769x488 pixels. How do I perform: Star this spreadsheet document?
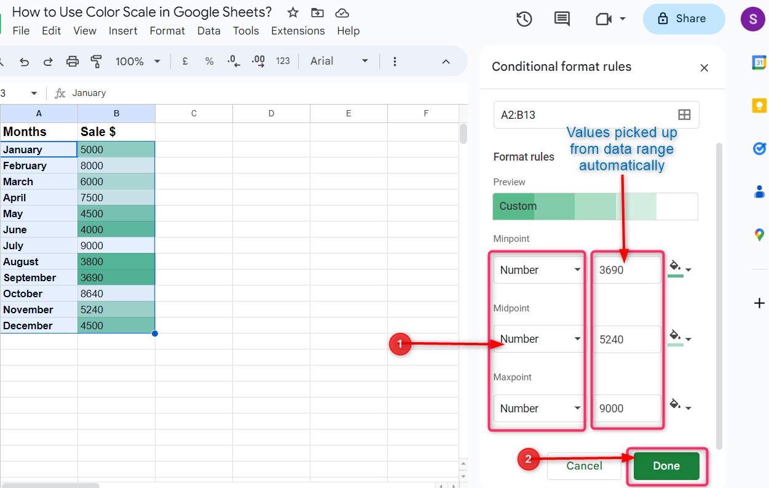click(293, 12)
